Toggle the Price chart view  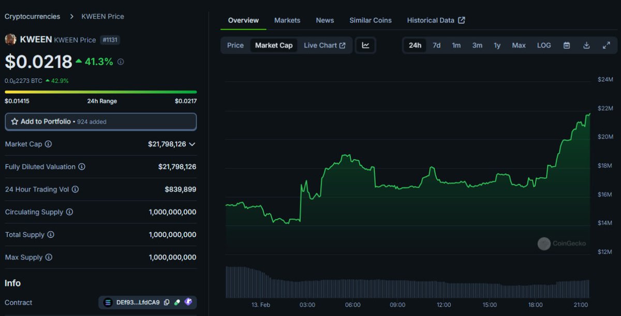point(235,46)
